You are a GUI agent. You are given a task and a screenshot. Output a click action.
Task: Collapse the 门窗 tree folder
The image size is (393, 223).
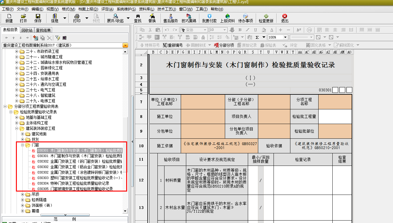tap(23, 145)
